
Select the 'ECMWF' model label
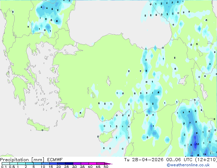click(55, 160)
